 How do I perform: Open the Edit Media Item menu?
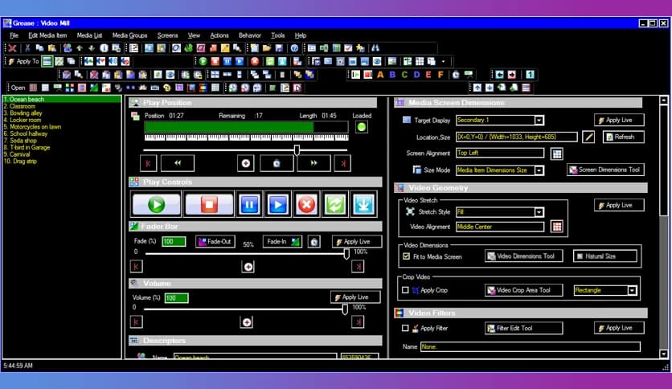pos(47,35)
